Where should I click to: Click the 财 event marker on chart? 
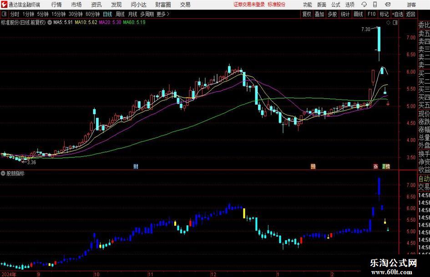coord(136,166)
